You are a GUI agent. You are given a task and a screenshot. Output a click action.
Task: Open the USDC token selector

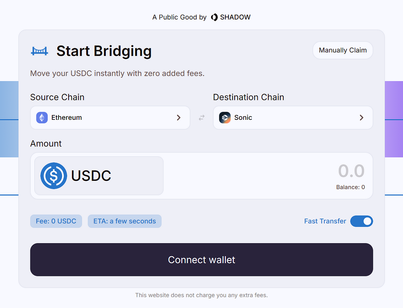[99, 176]
